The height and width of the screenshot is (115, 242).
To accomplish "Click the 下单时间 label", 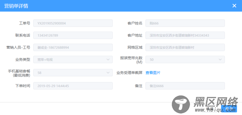I will pyautogui.click(x=23, y=86).
